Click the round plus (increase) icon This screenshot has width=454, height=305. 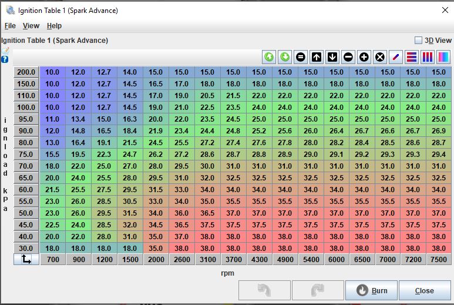click(364, 57)
